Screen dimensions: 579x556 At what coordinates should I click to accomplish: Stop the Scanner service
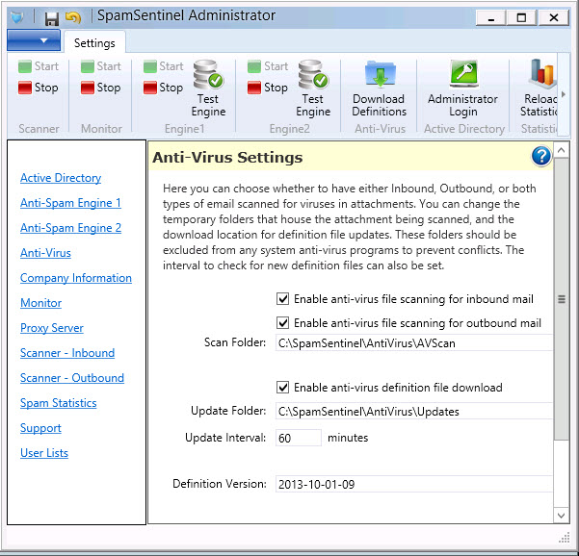pyautogui.click(x=39, y=88)
